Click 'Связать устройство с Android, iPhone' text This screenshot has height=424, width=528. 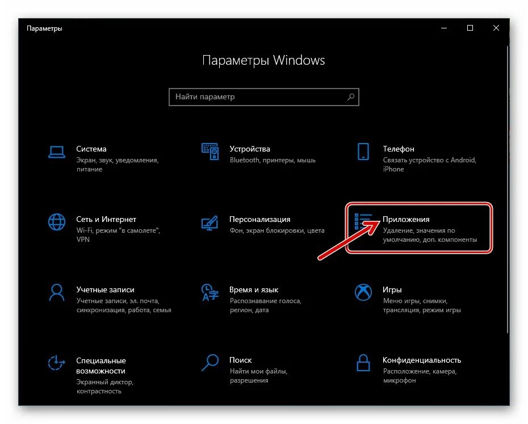coord(430,165)
